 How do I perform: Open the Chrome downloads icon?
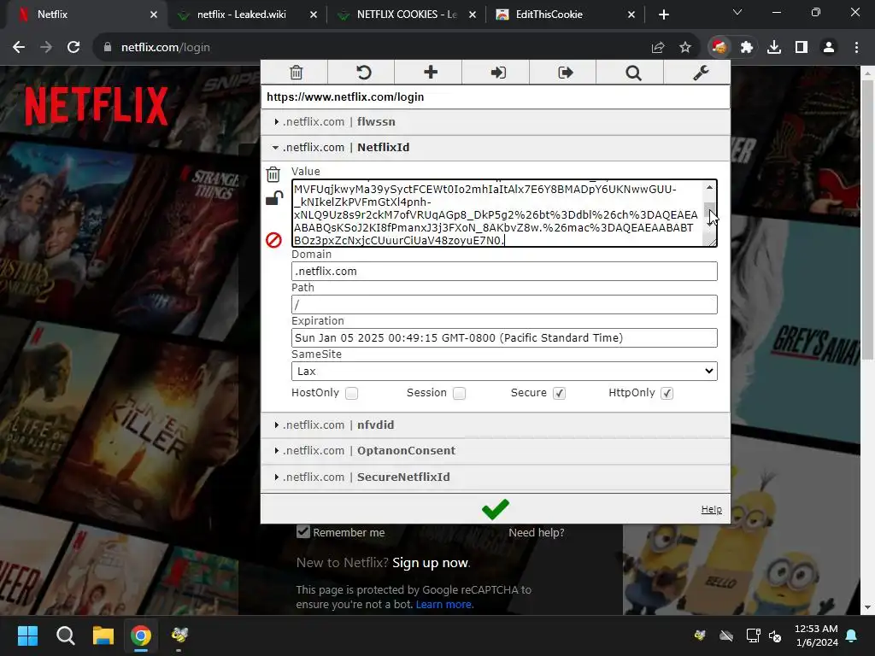tap(774, 48)
